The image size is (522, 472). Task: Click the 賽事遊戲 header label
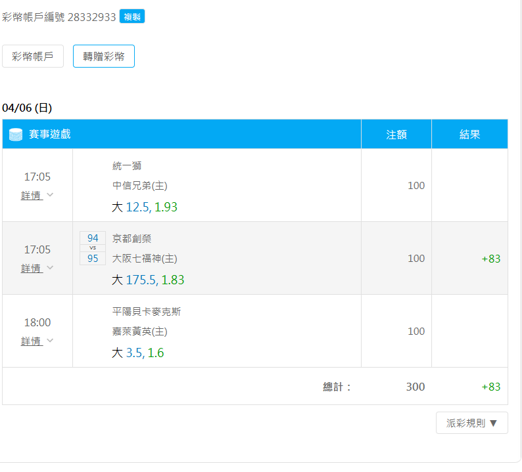(50, 135)
